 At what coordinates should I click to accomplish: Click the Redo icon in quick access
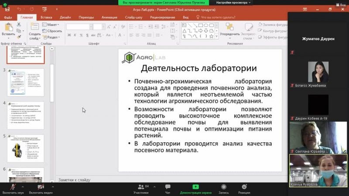click(x=32, y=9)
